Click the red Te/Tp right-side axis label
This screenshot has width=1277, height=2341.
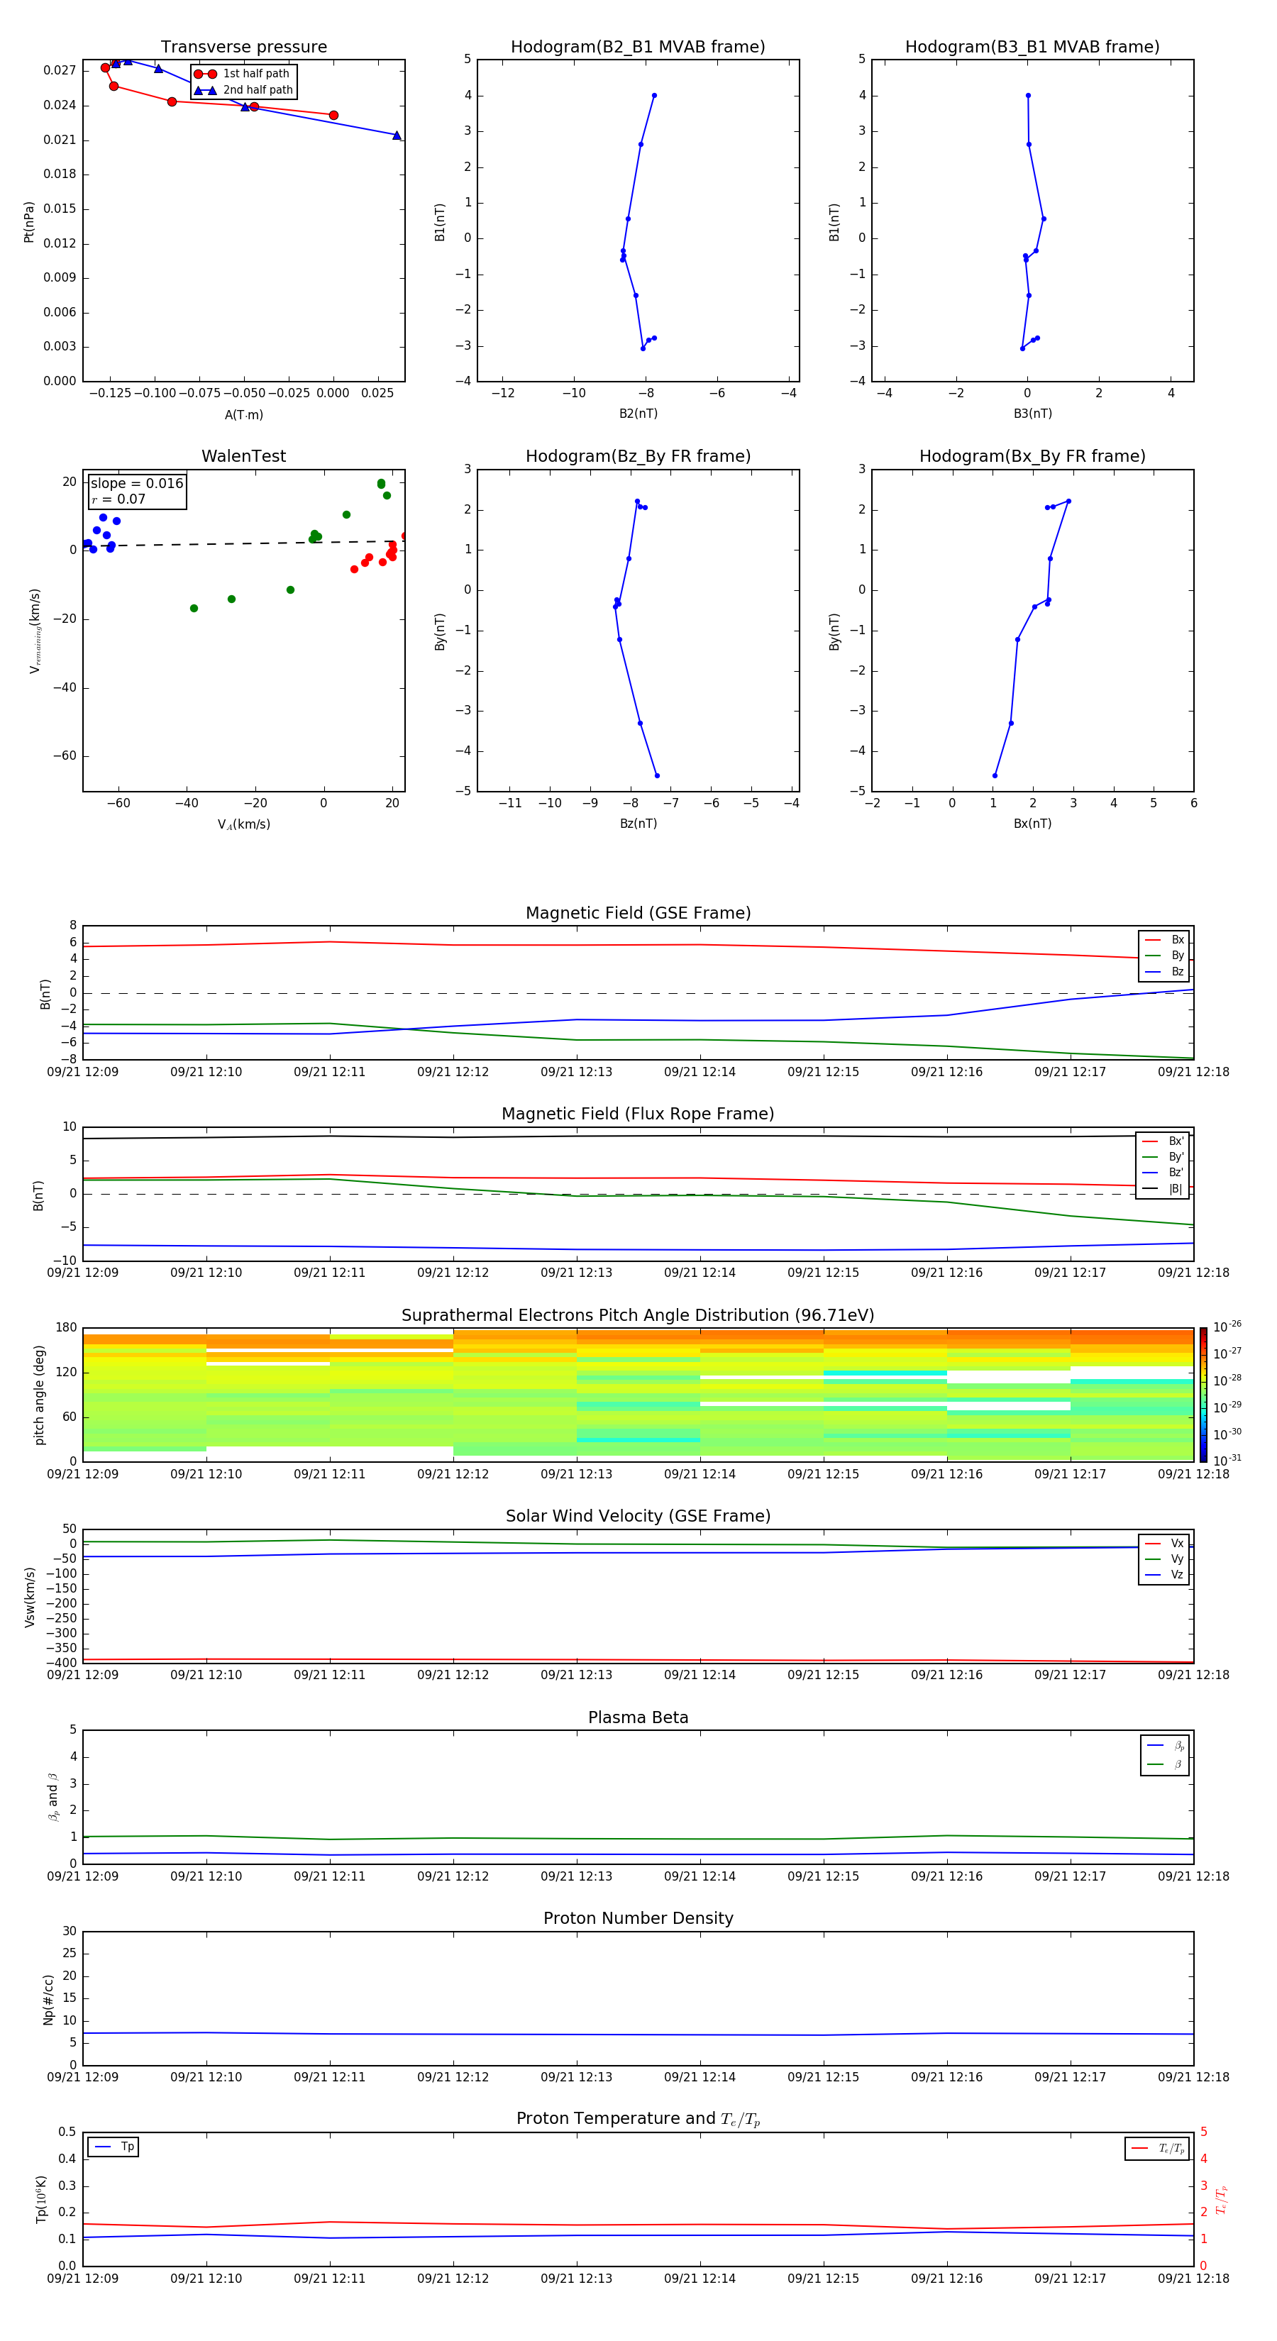pyautogui.click(x=1222, y=2200)
